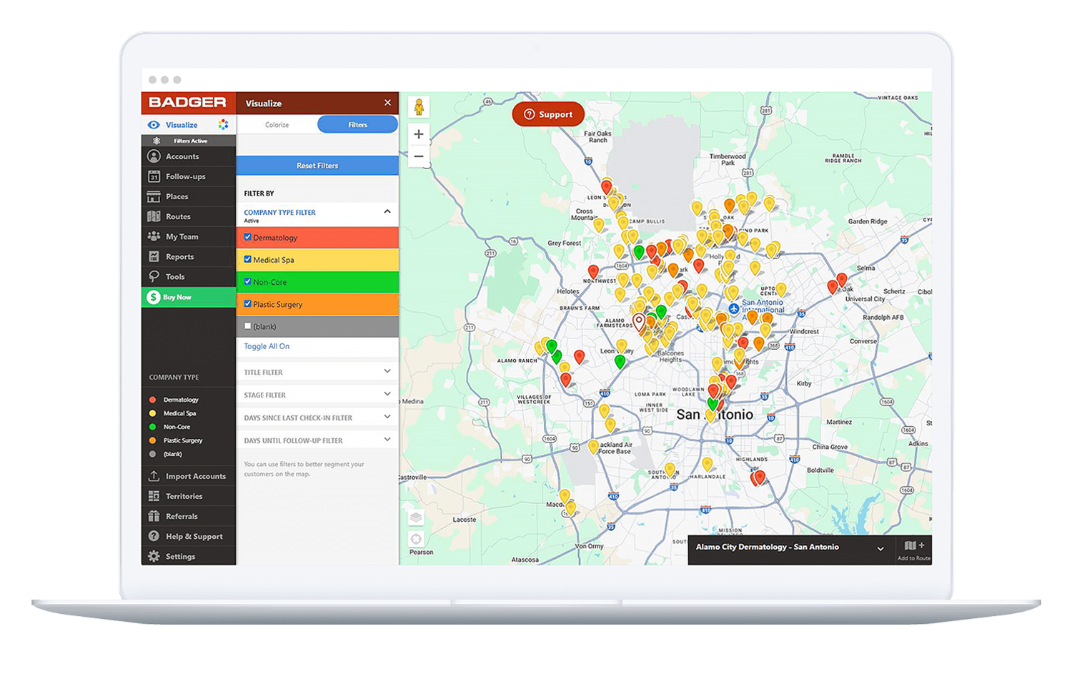The width and height of the screenshot is (1072, 676).
Task: Open the Alamo City Dermatology dropdown
Action: click(x=880, y=548)
